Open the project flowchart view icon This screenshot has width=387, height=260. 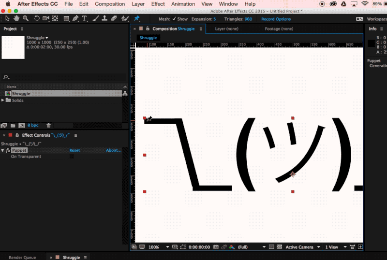(125, 93)
